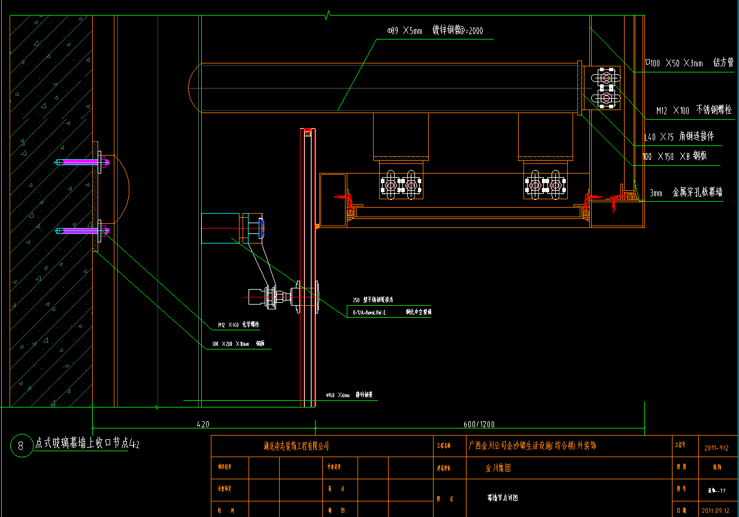
Task: Select the right bolt assembly under the pipe
Action: pos(545,185)
